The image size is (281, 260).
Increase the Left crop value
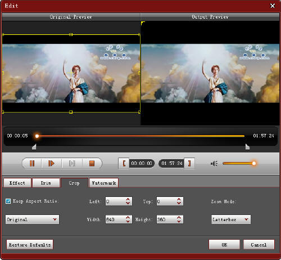point(128,200)
